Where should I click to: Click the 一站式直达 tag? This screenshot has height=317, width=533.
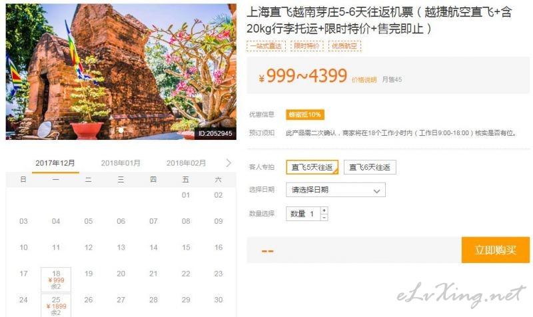(x=266, y=46)
